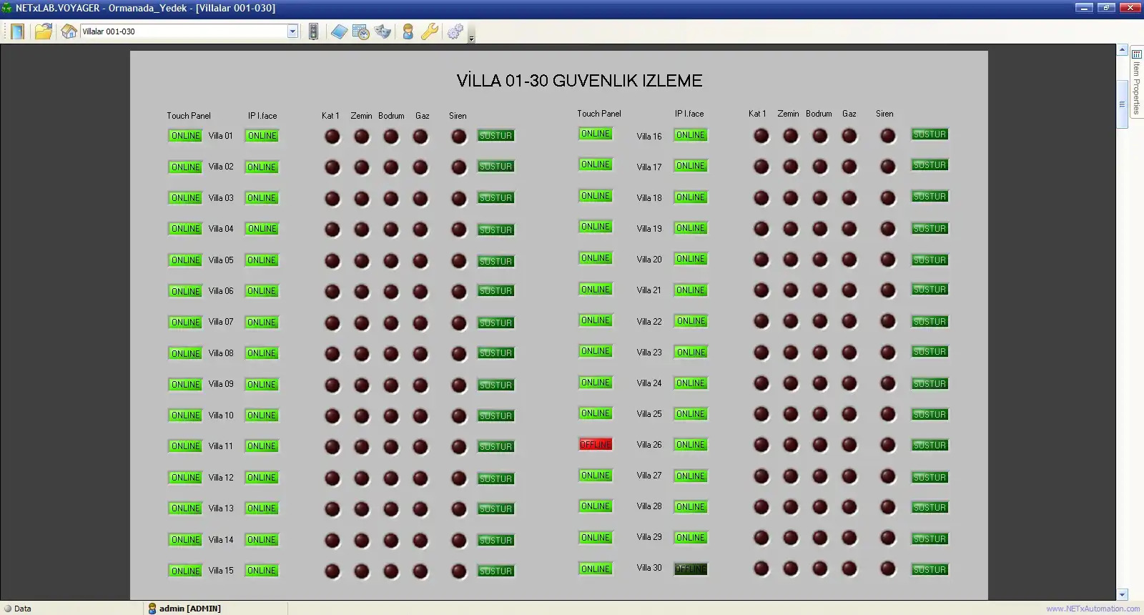Click the wrench tools icon
The height and width of the screenshot is (615, 1144).
pyautogui.click(x=430, y=31)
